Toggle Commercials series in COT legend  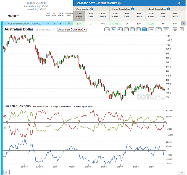pyautogui.click(x=41, y=107)
